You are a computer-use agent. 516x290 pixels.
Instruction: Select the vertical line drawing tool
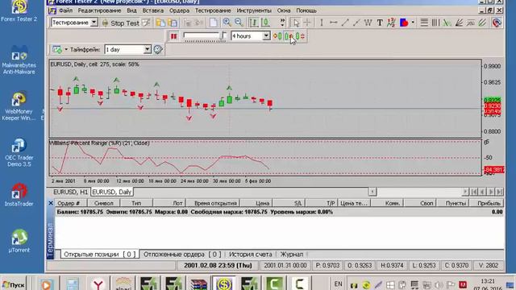322,23
